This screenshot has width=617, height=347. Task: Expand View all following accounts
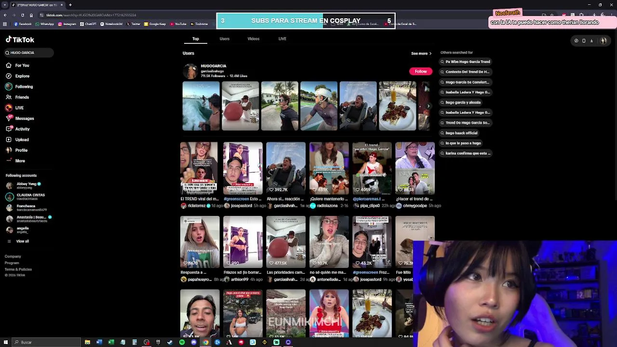18,241
